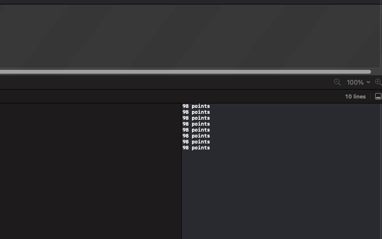Open the 100% zoom level dropdown
The height and width of the screenshot is (239, 382).
pos(358,82)
